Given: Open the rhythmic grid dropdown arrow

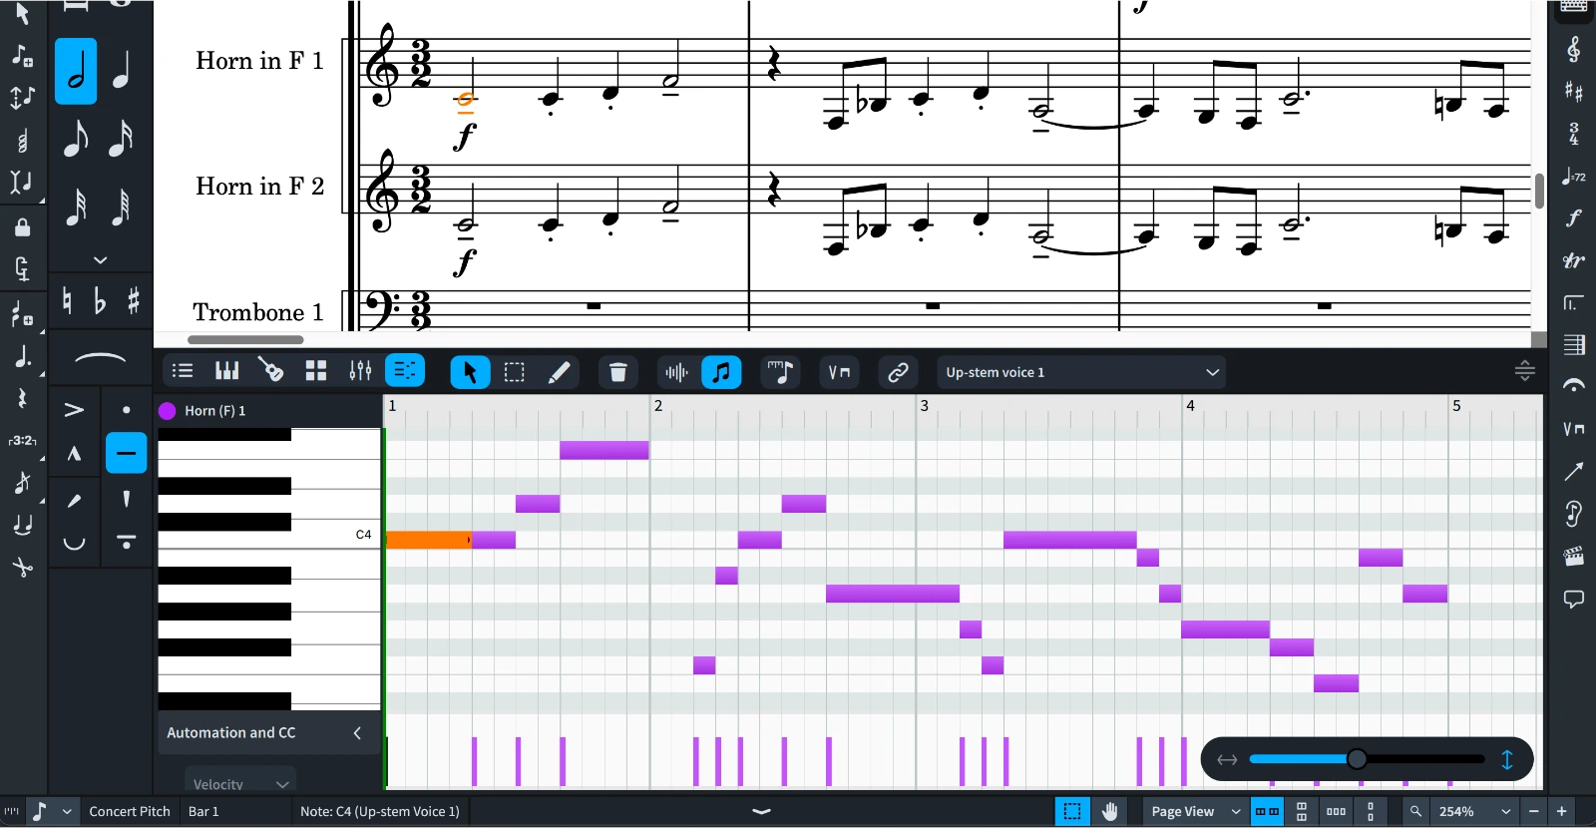Looking at the screenshot, I should tap(66, 811).
